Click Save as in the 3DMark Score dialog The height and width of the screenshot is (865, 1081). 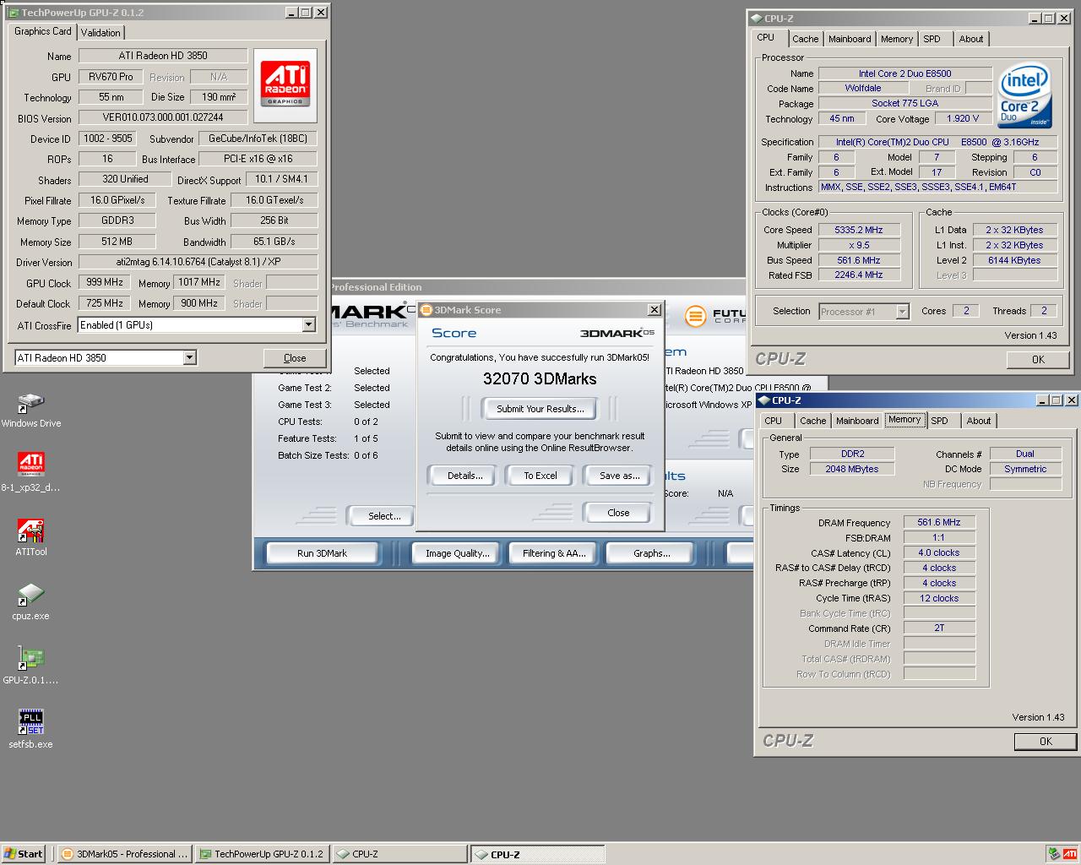click(619, 476)
